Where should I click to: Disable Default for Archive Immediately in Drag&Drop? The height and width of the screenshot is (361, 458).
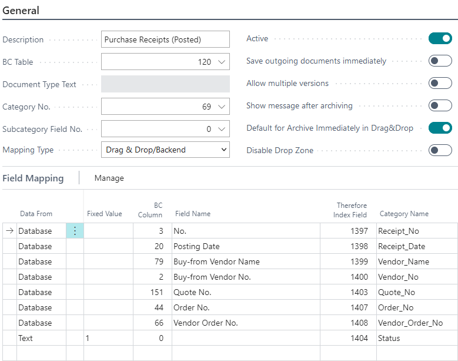(x=440, y=128)
